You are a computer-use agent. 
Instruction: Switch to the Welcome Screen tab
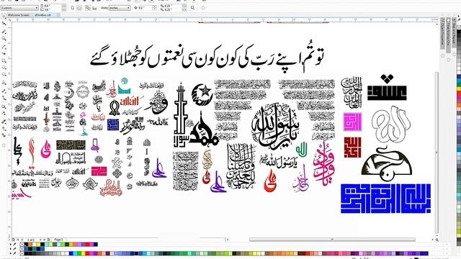(x=18, y=15)
